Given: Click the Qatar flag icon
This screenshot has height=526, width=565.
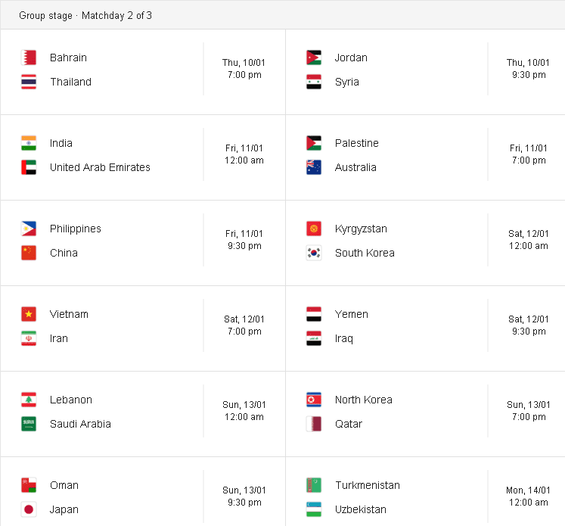Looking at the screenshot, I should [314, 424].
